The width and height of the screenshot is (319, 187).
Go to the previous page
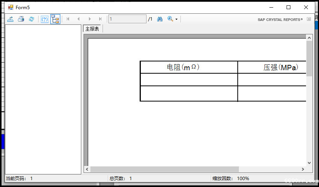[79, 19]
